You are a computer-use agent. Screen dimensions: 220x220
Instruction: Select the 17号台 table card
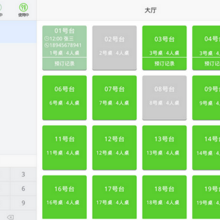[114, 197]
